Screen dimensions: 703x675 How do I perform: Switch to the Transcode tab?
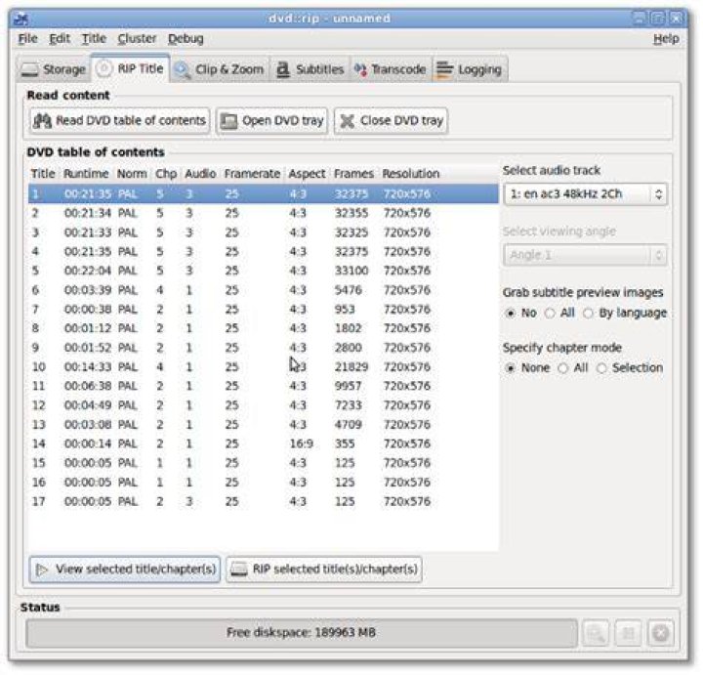(391, 69)
